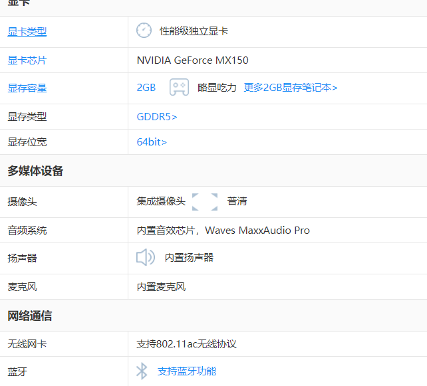The image size is (427, 386).
Task: Select the 2GB memory size link
Action: (146, 88)
